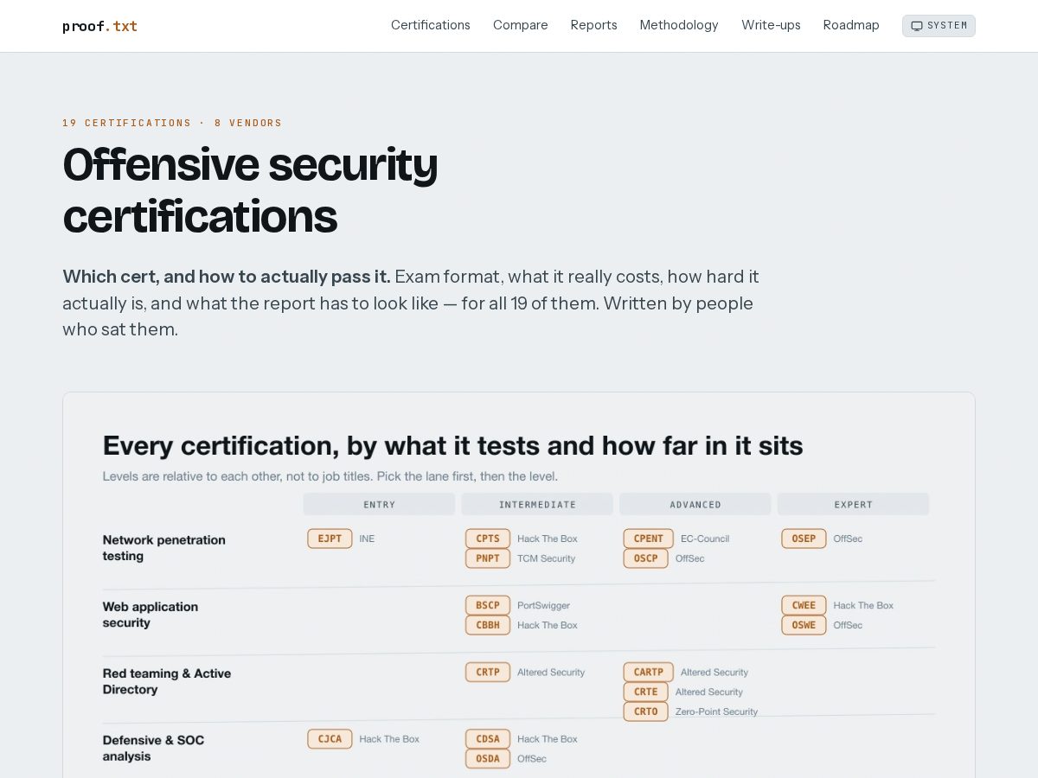Click the 'Web application security' row label
This screenshot has height=778, width=1038.
151,615
